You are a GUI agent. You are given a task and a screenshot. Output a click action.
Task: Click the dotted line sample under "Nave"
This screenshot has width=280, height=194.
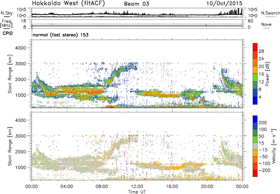pos(267,28)
